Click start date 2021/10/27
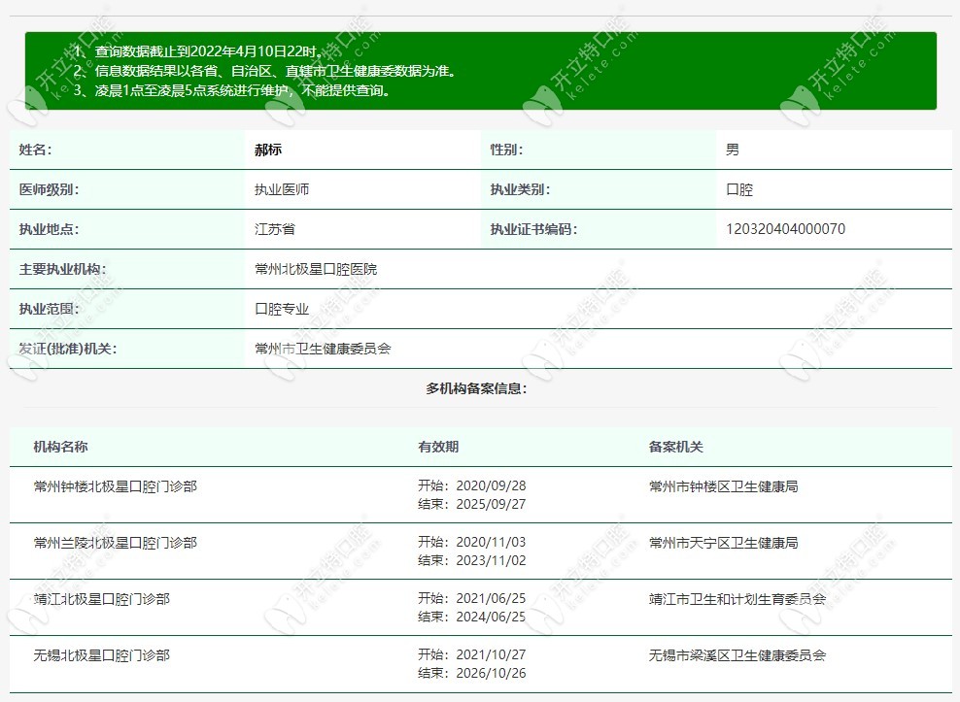Viewport: 960px width, 702px height. coord(491,654)
